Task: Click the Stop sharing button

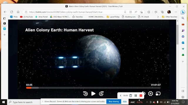Action: pyautogui.click(x=114, y=101)
